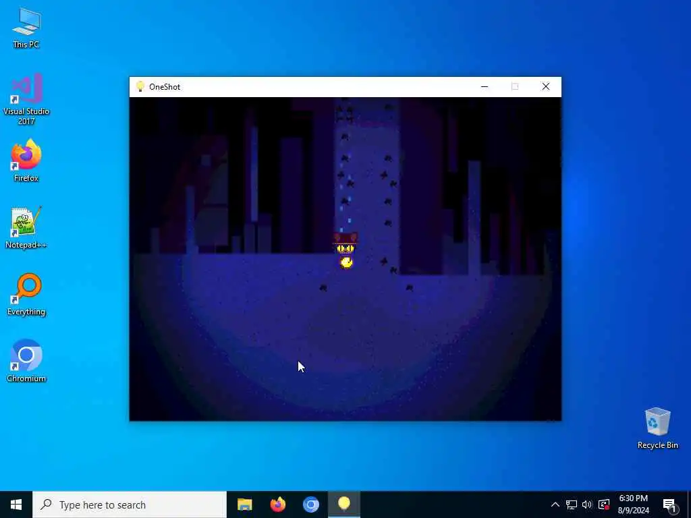Select the Firefox desktop shortcut

pyautogui.click(x=26, y=161)
